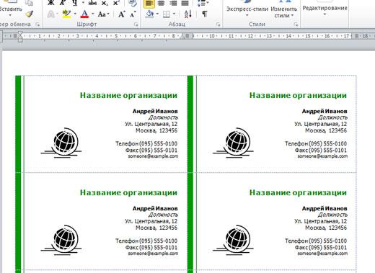This screenshot has height=273, width=375.
Task: Click Телефон (095) 555-0100 in top-right card
Action: [316, 144]
